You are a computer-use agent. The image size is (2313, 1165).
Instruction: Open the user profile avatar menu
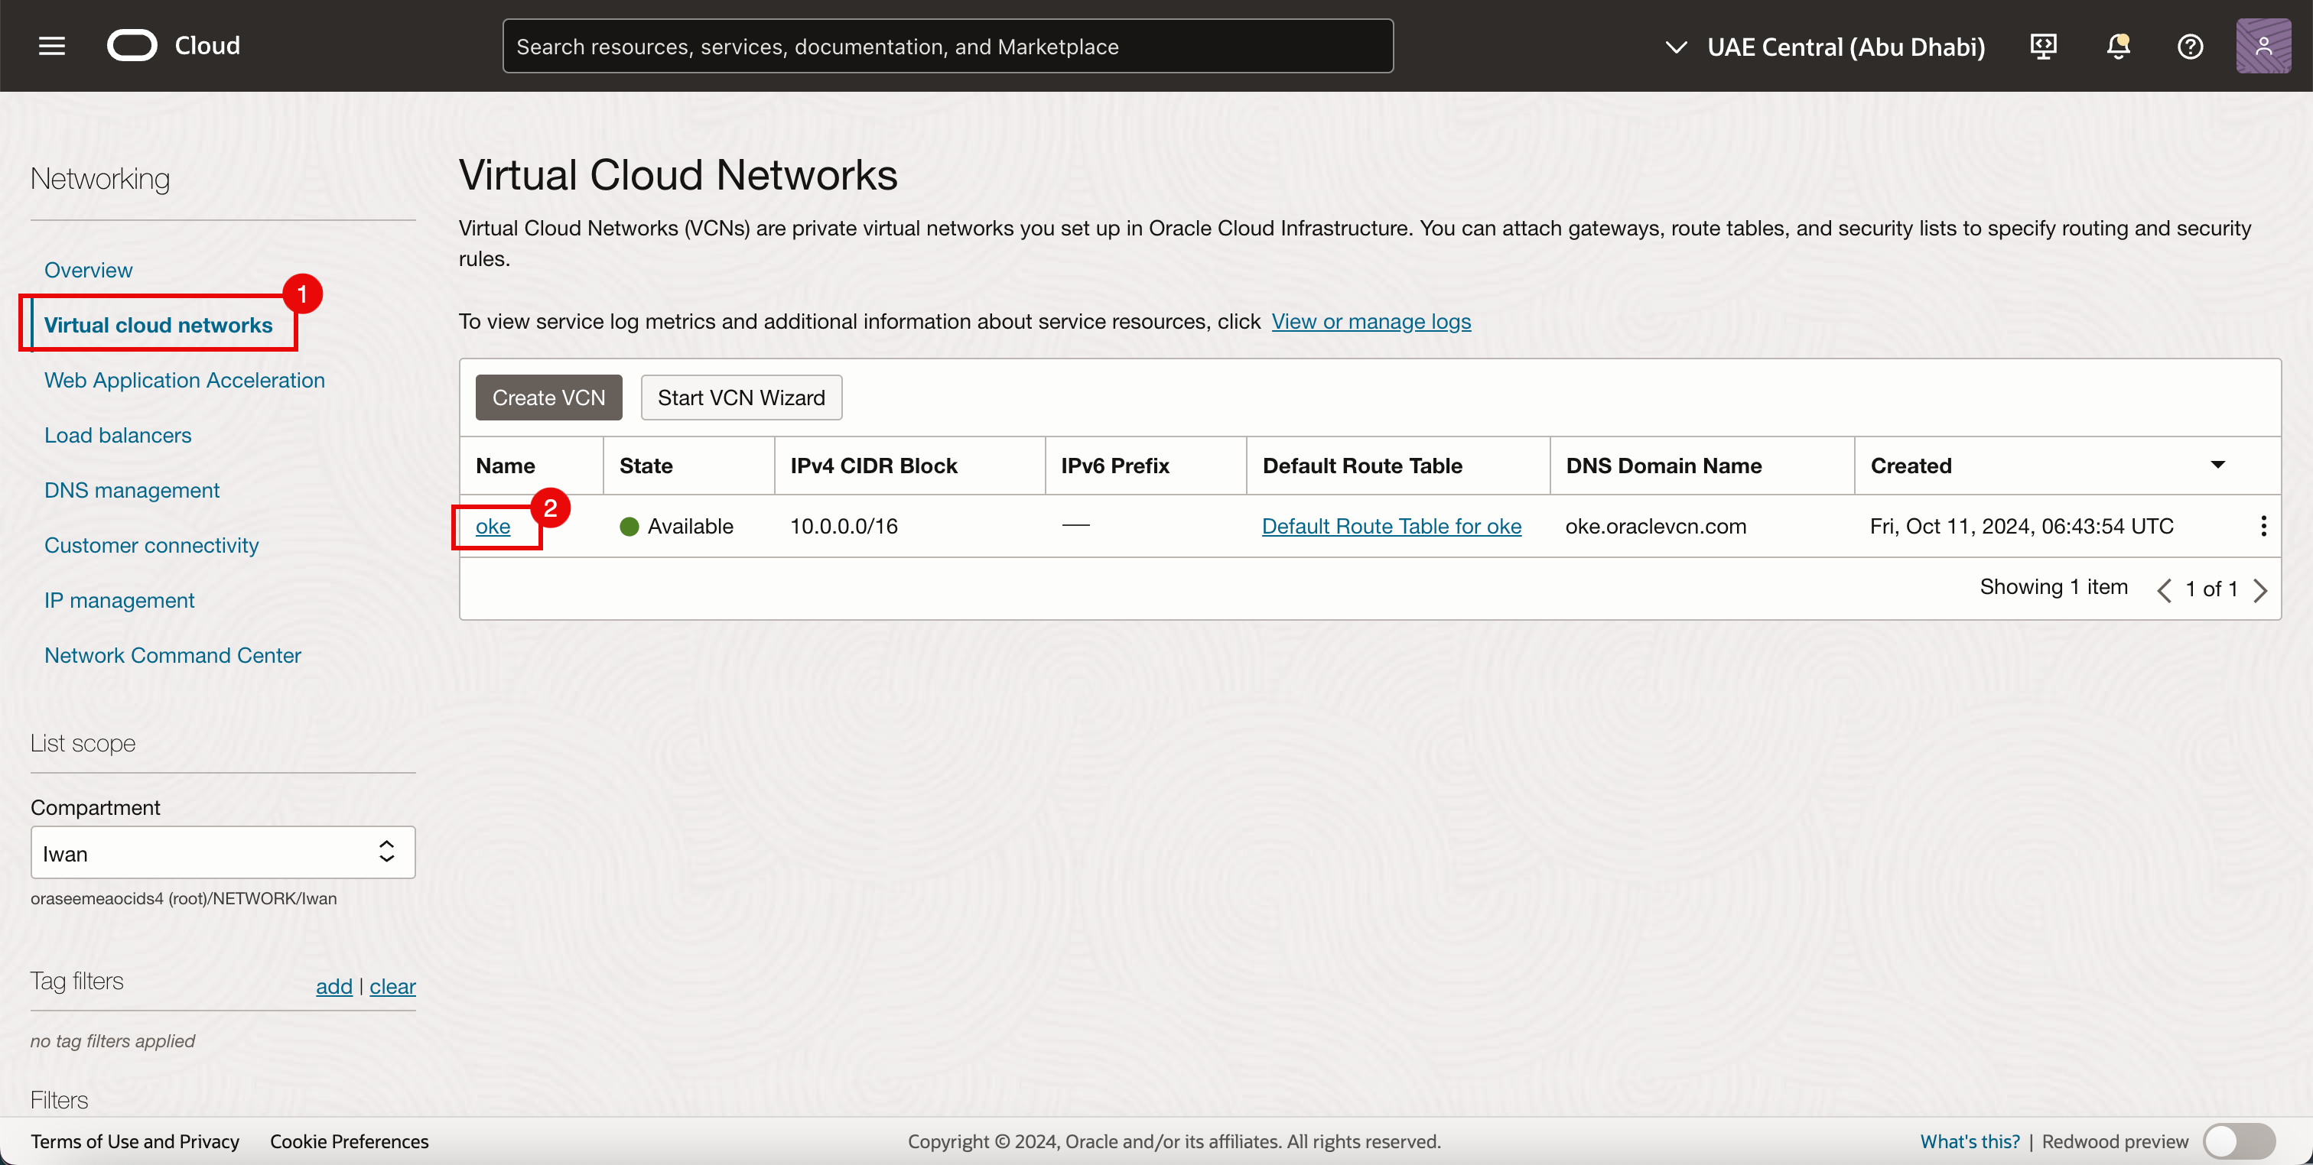pos(2263,46)
